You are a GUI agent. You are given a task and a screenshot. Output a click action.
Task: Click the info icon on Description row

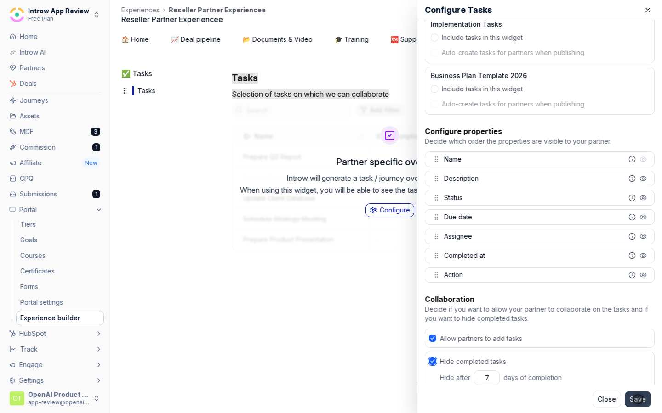(632, 179)
